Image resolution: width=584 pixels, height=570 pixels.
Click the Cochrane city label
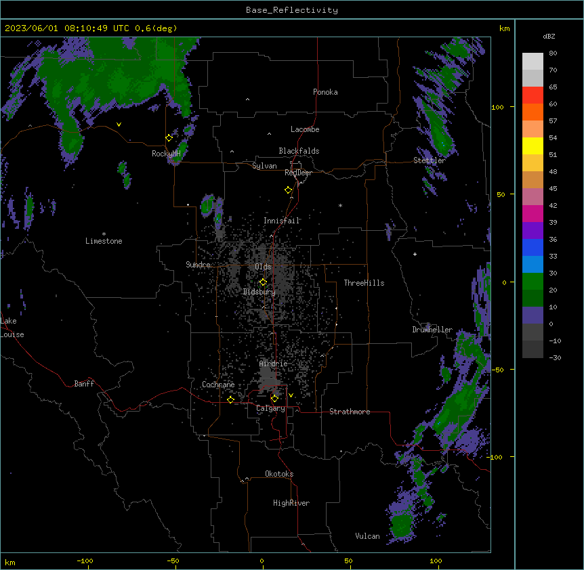pyautogui.click(x=218, y=385)
